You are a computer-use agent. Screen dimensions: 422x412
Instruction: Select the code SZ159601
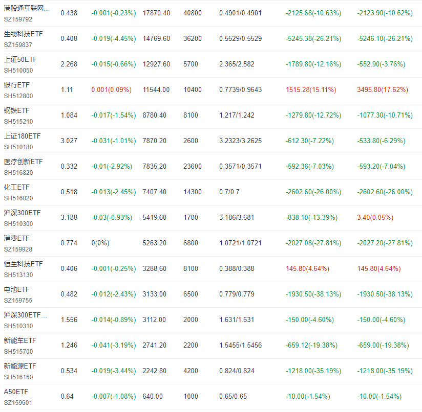18,403
